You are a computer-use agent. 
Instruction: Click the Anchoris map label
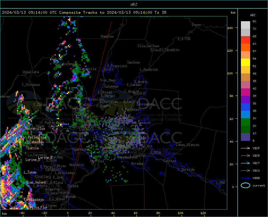click(77, 165)
